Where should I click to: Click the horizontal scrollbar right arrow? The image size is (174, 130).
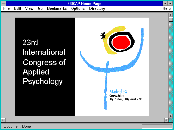[166, 120]
